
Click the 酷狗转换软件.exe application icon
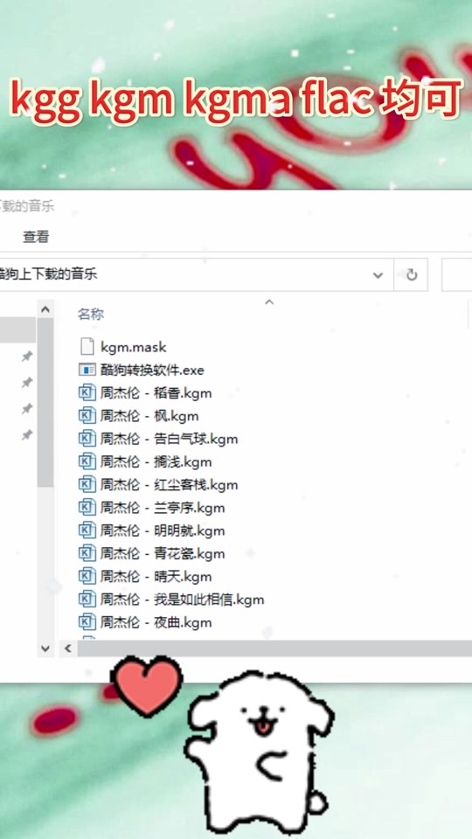click(x=87, y=370)
